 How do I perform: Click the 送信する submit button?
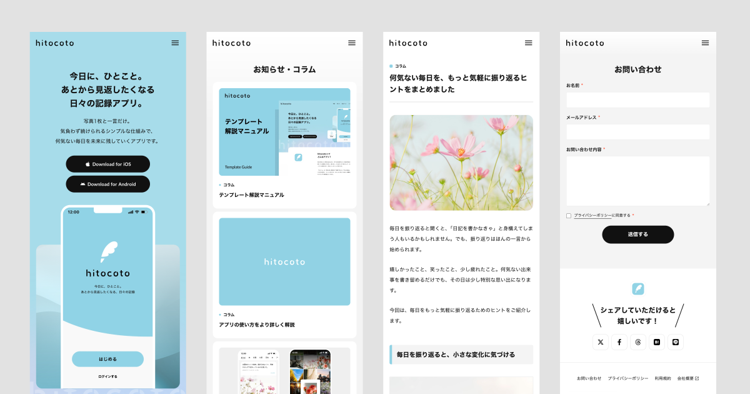[638, 235]
